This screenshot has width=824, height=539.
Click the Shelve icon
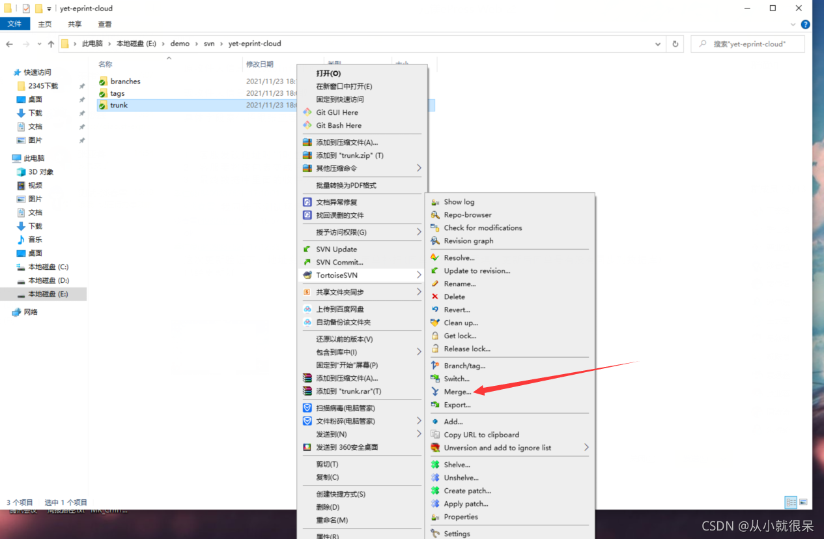click(x=435, y=465)
